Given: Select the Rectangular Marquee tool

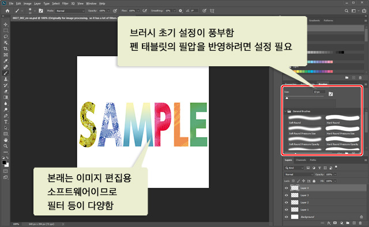Looking at the screenshot, I should pyautogui.click(x=6, y=31).
